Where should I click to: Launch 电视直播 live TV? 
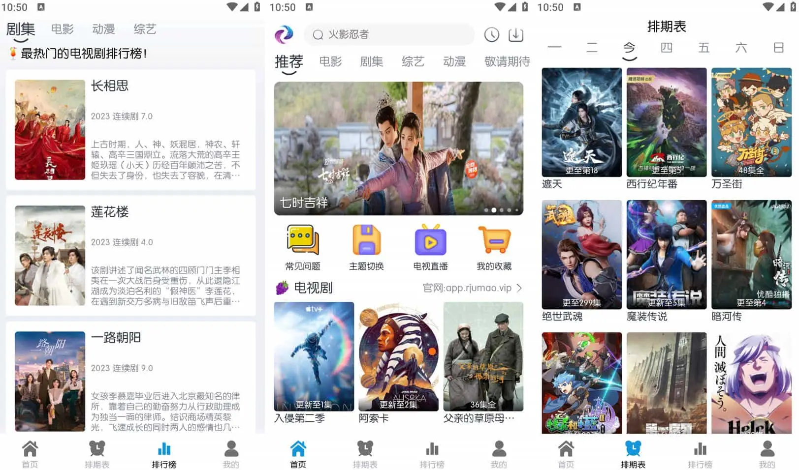point(430,246)
